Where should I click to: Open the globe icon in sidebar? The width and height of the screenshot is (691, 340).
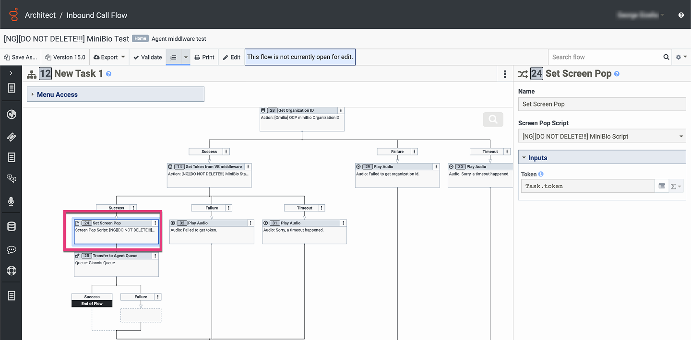pos(12,114)
